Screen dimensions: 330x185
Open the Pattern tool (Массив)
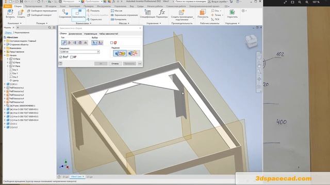[117, 11]
